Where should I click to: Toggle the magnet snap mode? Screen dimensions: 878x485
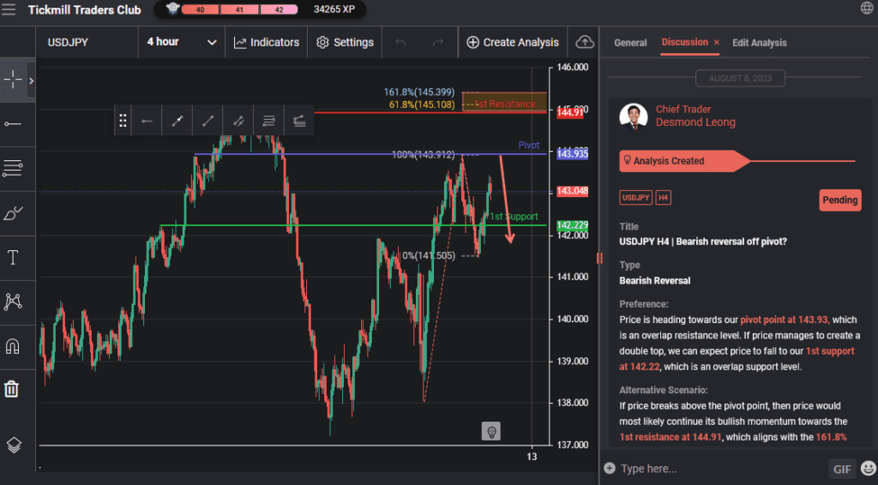[13, 346]
